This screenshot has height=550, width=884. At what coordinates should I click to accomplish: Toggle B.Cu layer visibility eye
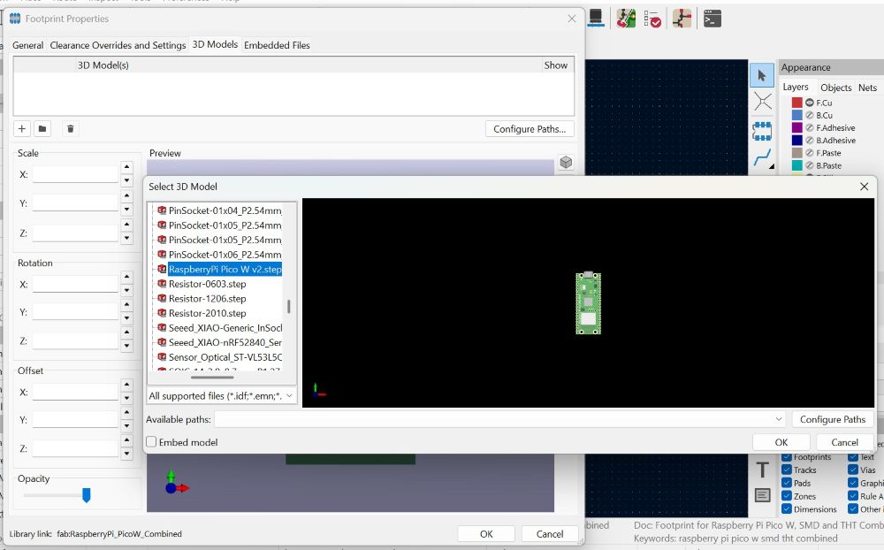click(810, 115)
